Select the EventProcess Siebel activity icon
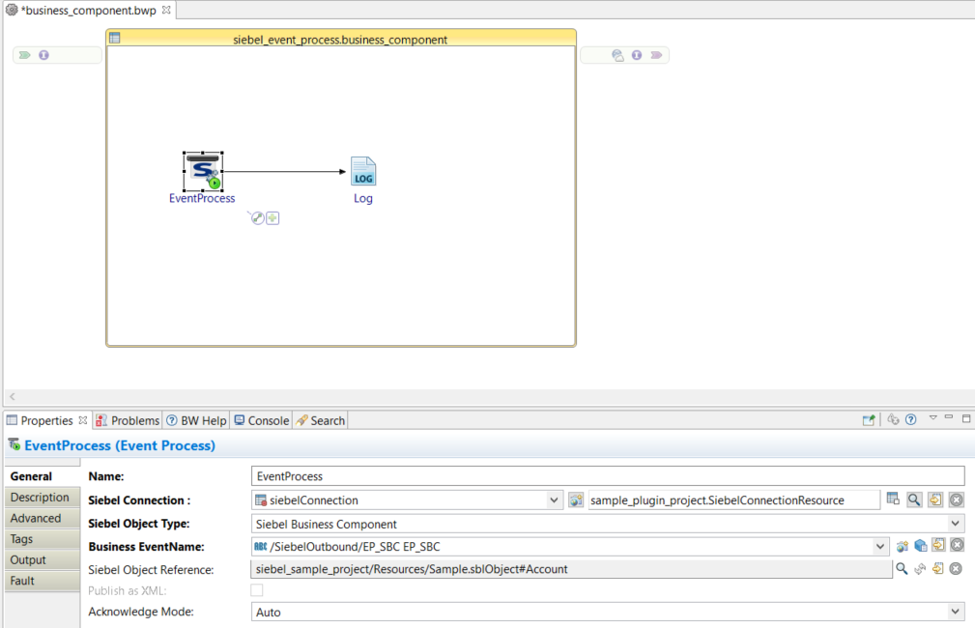The width and height of the screenshot is (975, 628). [203, 172]
